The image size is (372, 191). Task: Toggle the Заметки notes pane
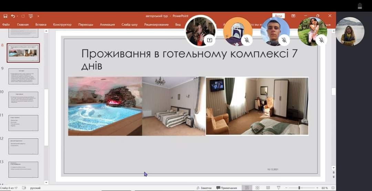204,188
